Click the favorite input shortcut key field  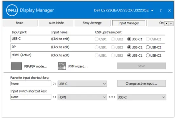pyautogui.click(x=31, y=84)
